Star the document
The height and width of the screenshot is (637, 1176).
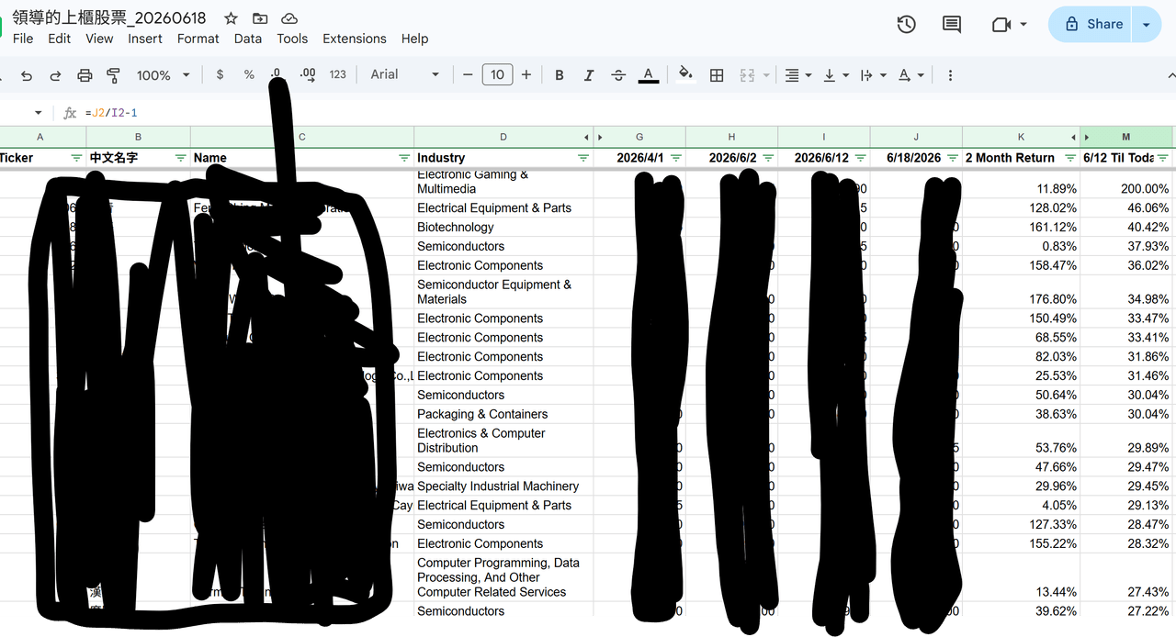coord(231,18)
